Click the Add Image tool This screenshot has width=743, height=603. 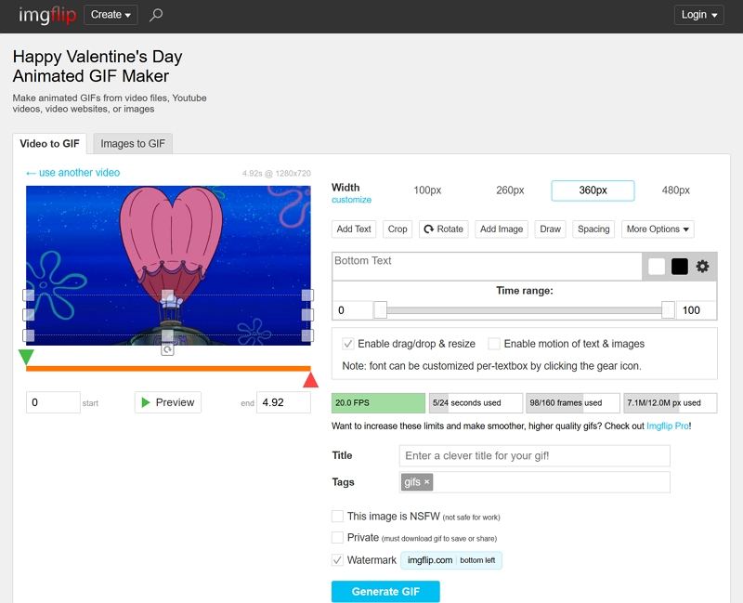point(501,229)
